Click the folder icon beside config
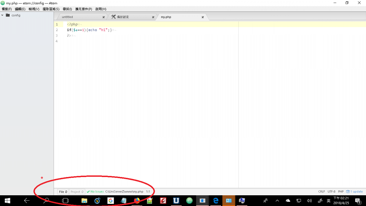Image resolution: width=366 pixels, height=206 pixels. tap(8, 15)
